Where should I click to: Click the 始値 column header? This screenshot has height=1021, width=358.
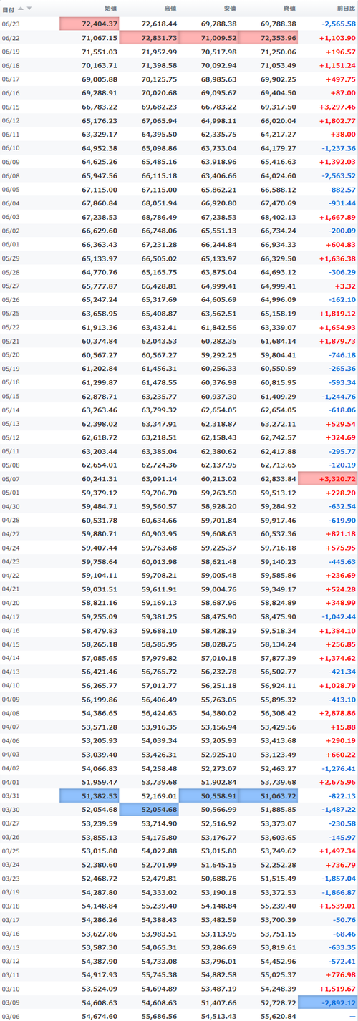(110, 9)
